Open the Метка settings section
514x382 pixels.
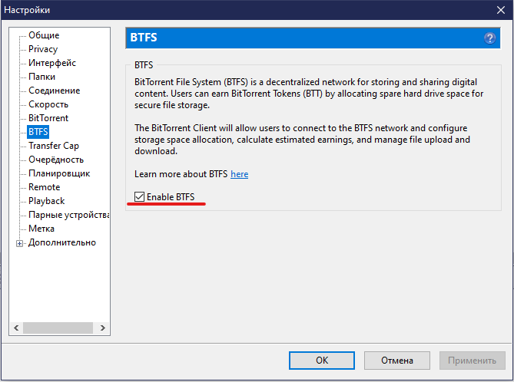41,229
